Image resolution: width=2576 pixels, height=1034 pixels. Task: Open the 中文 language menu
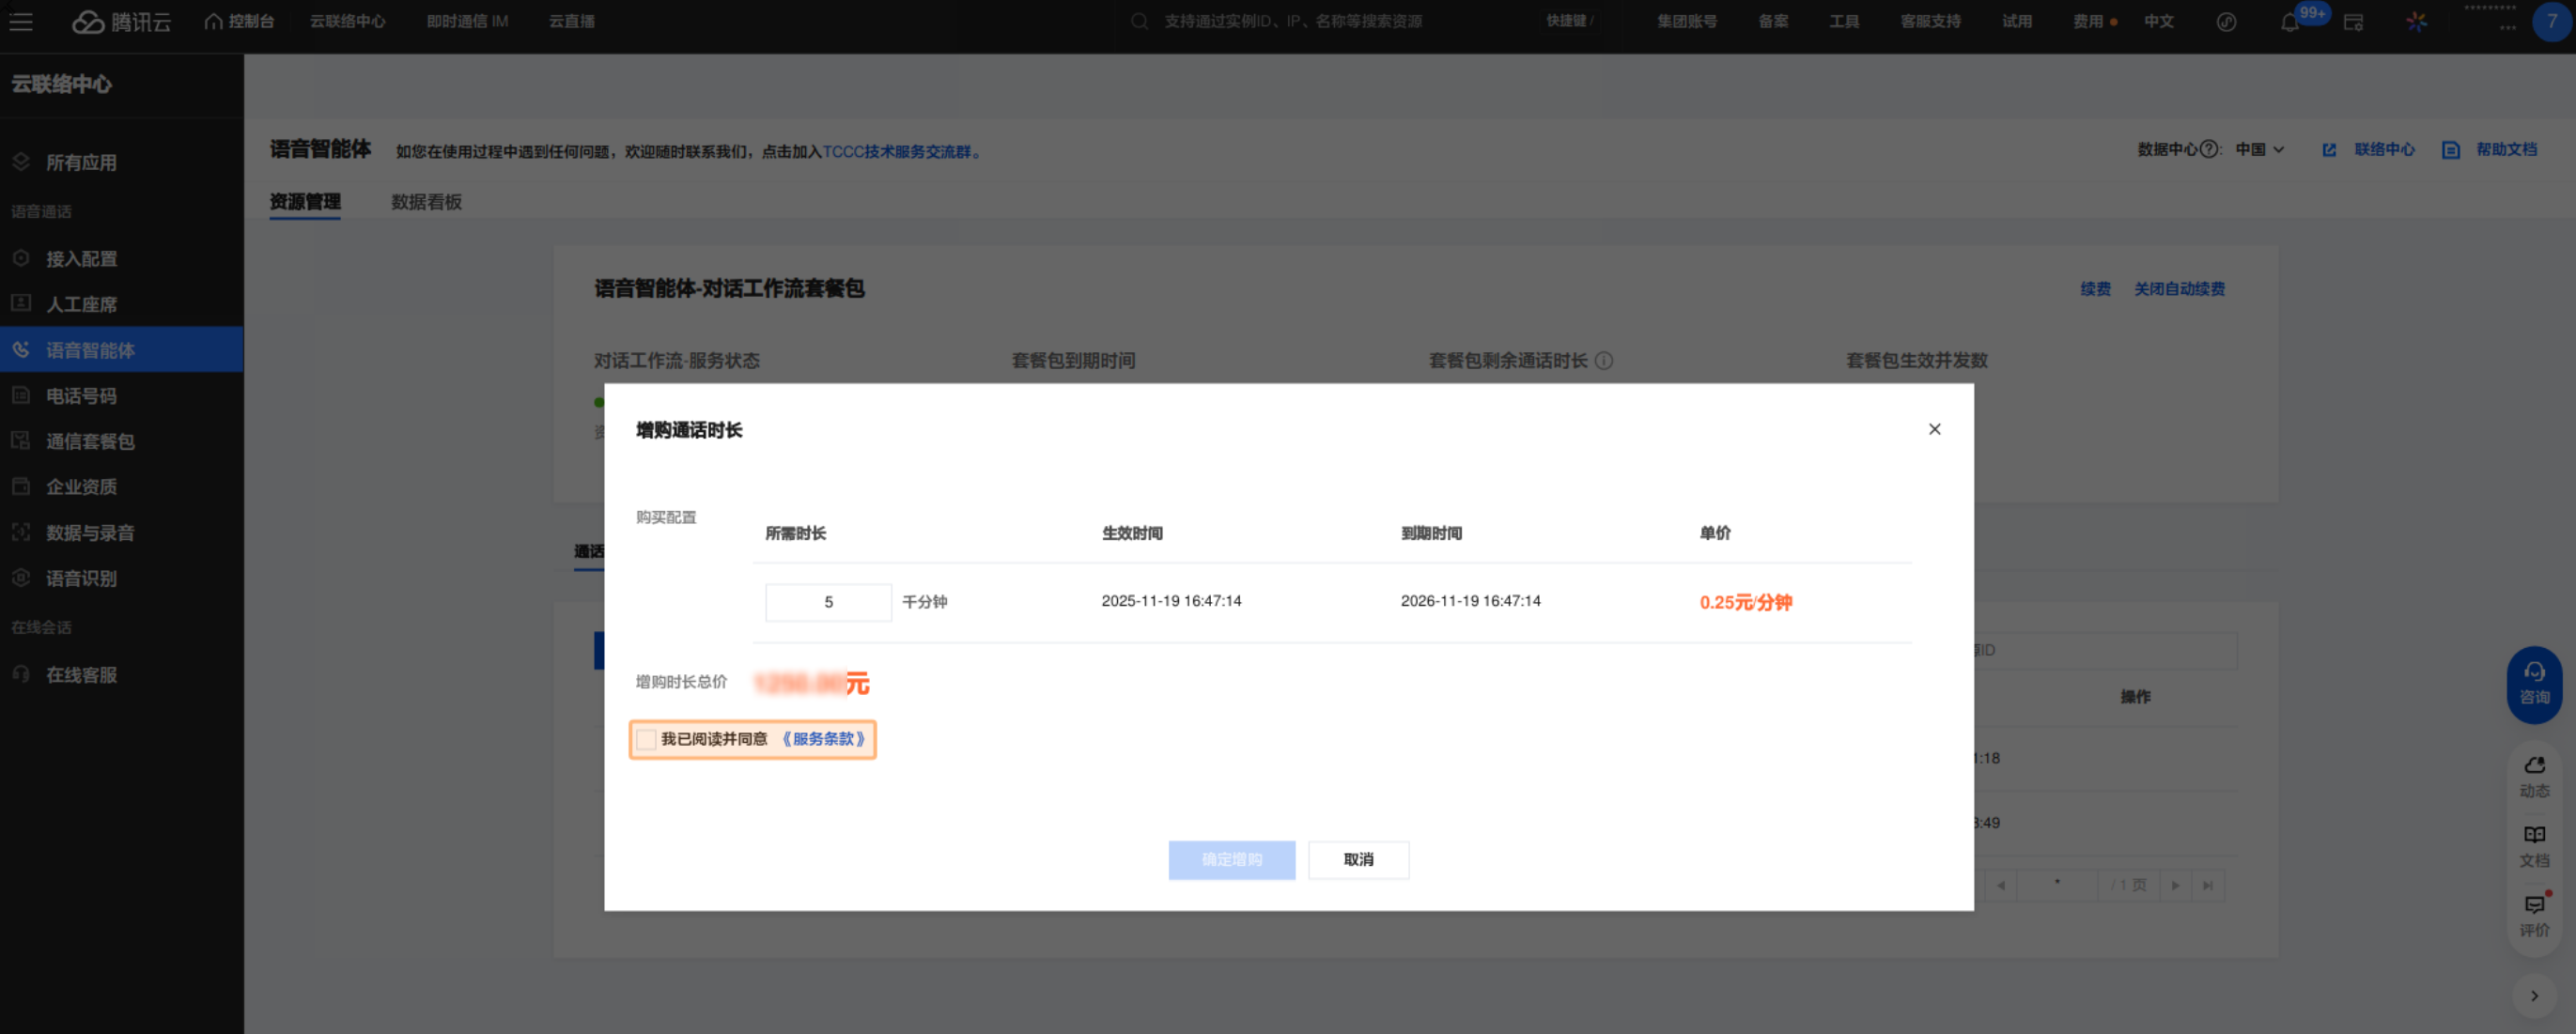coord(2158,22)
